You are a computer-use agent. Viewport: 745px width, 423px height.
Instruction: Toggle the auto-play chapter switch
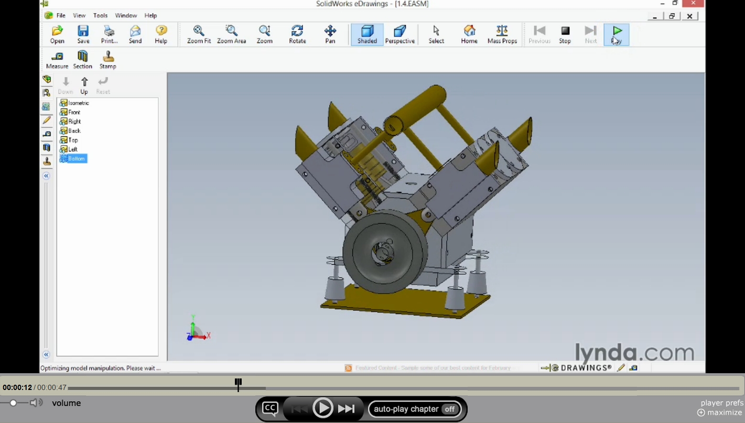coord(449,409)
